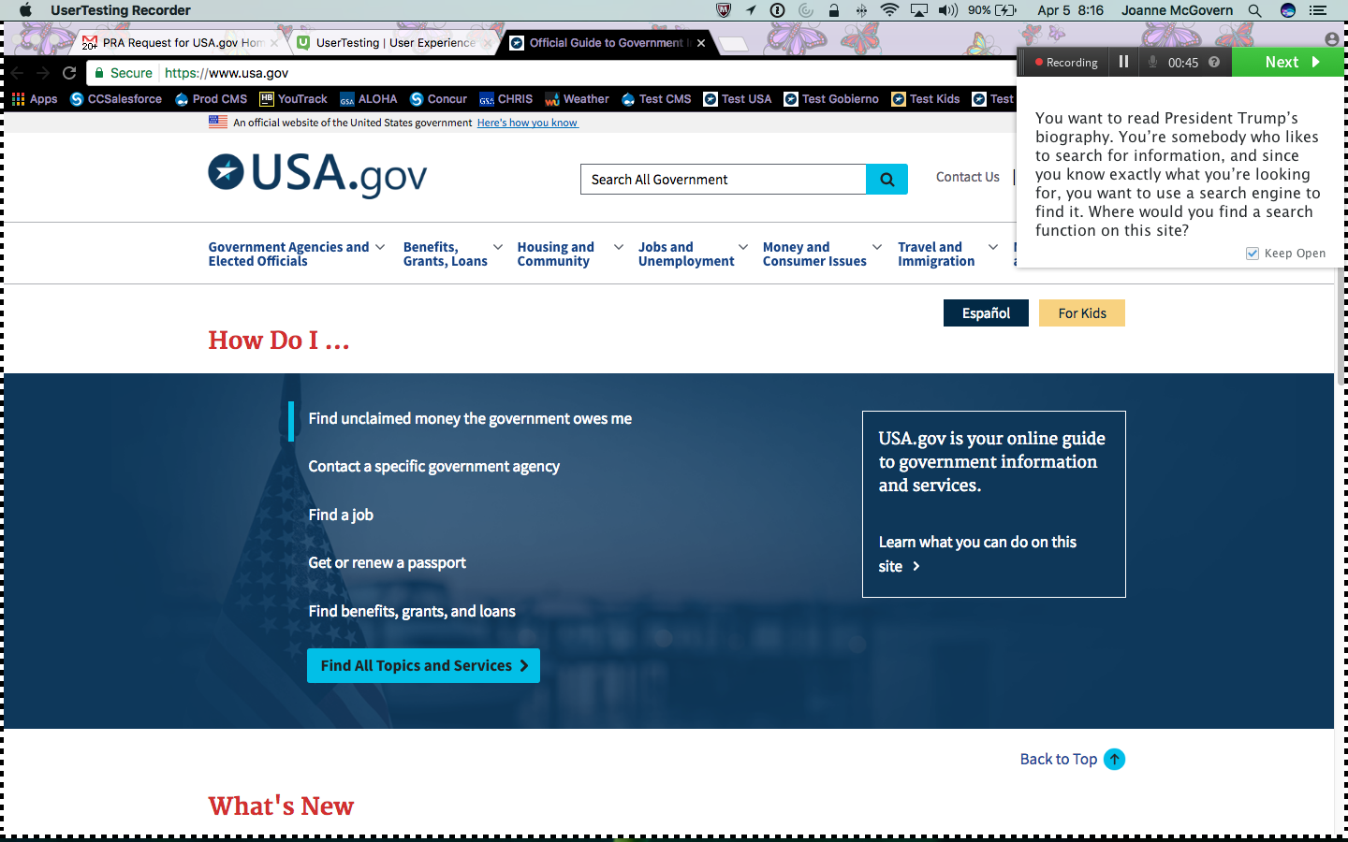Select Find unclaimed money the government owes me
This screenshot has height=842, width=1348.
470,418
